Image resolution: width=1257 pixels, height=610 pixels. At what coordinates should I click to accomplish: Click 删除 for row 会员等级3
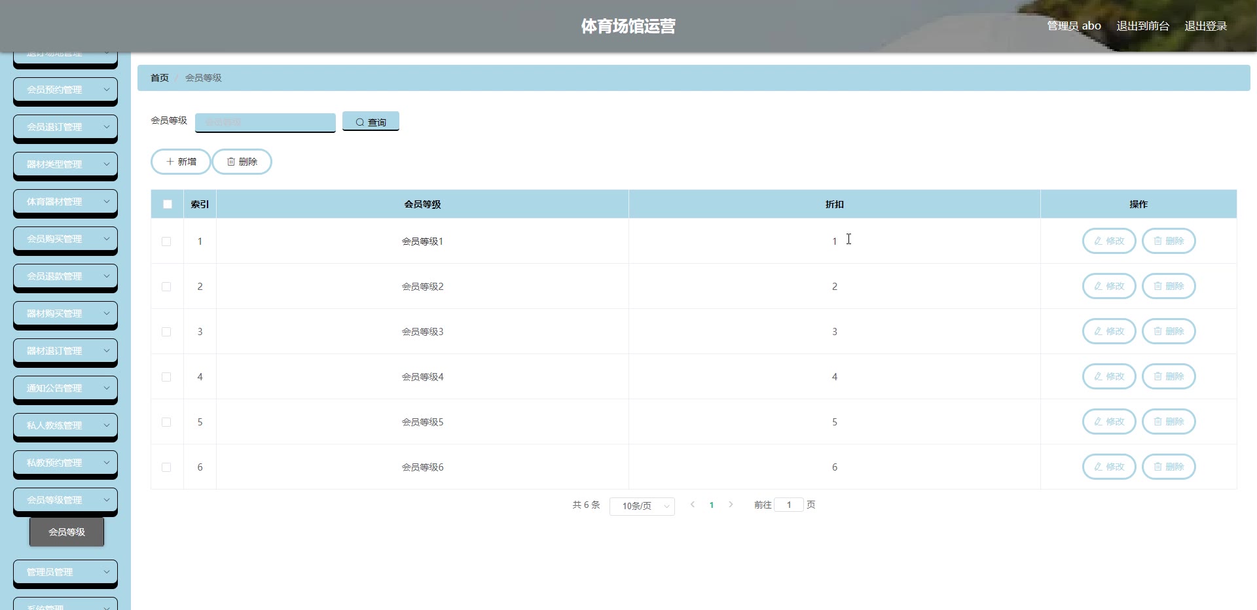pyautogui.click(x=1169, y=331)
